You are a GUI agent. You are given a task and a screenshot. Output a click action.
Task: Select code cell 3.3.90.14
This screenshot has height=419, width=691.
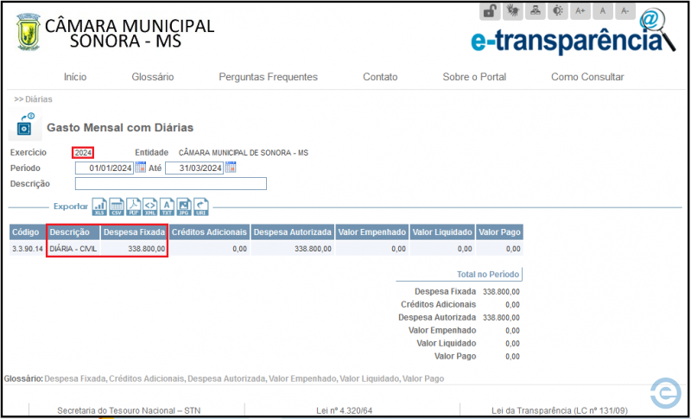click(28, 249)
